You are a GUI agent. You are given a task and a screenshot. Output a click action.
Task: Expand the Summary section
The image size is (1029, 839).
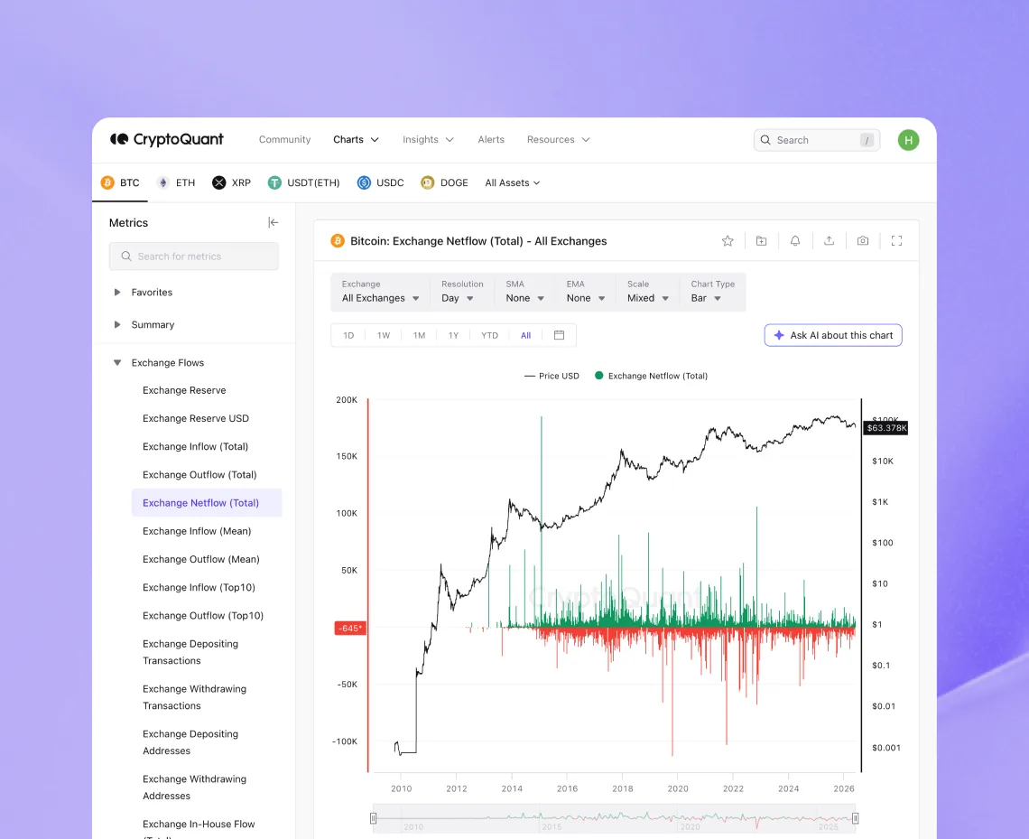(145, 324)
